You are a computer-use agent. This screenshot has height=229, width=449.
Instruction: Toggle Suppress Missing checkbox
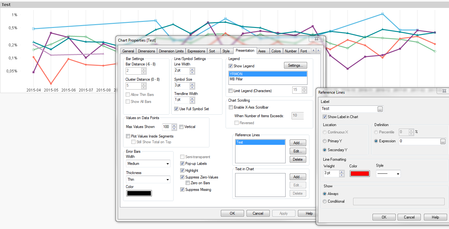pyautogui.click(x=182, y=190)
